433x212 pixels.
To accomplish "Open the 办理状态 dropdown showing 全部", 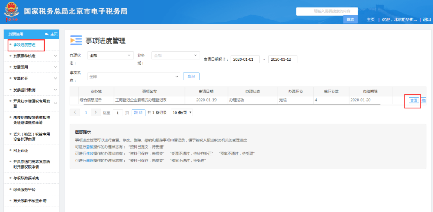I will 110,55.
